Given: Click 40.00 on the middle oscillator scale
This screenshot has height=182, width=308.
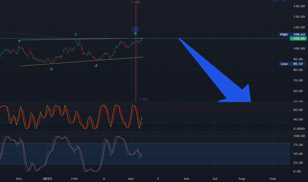Looking at the screenshot, I should tap(298, 119).
